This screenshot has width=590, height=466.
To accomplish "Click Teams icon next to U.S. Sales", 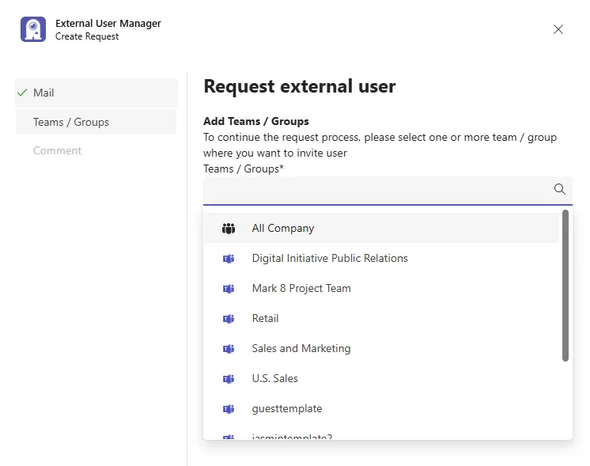I will pos(229,379).
